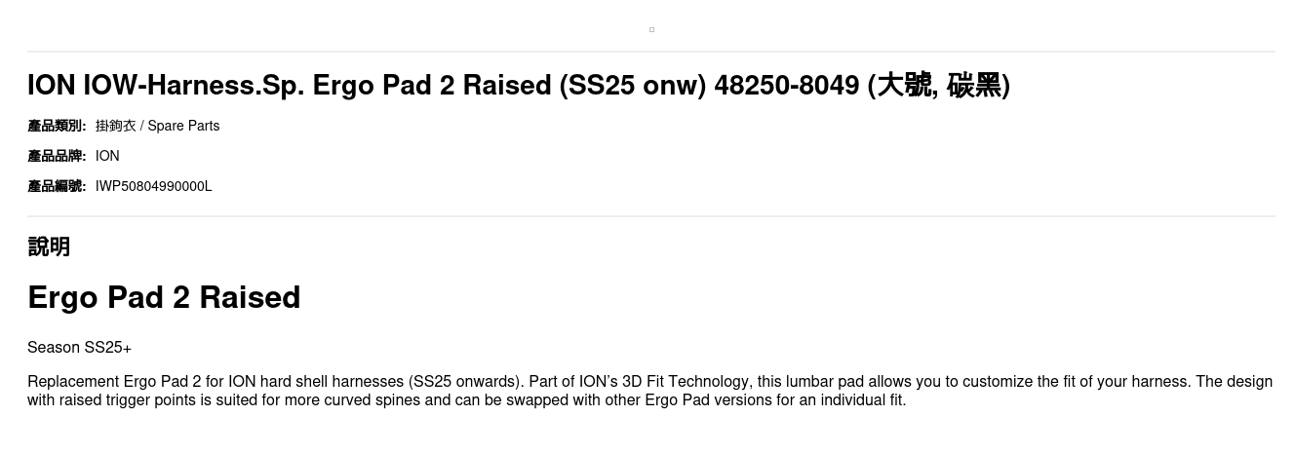Image resolution: width=1295 pixels, height=454 pixels.
Task: Open the ION brand value
Action: click(107, 156)
